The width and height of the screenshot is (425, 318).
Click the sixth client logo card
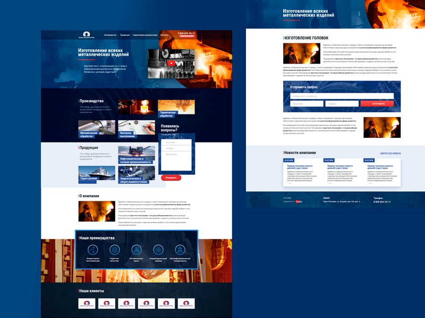(x=186, y=303)
